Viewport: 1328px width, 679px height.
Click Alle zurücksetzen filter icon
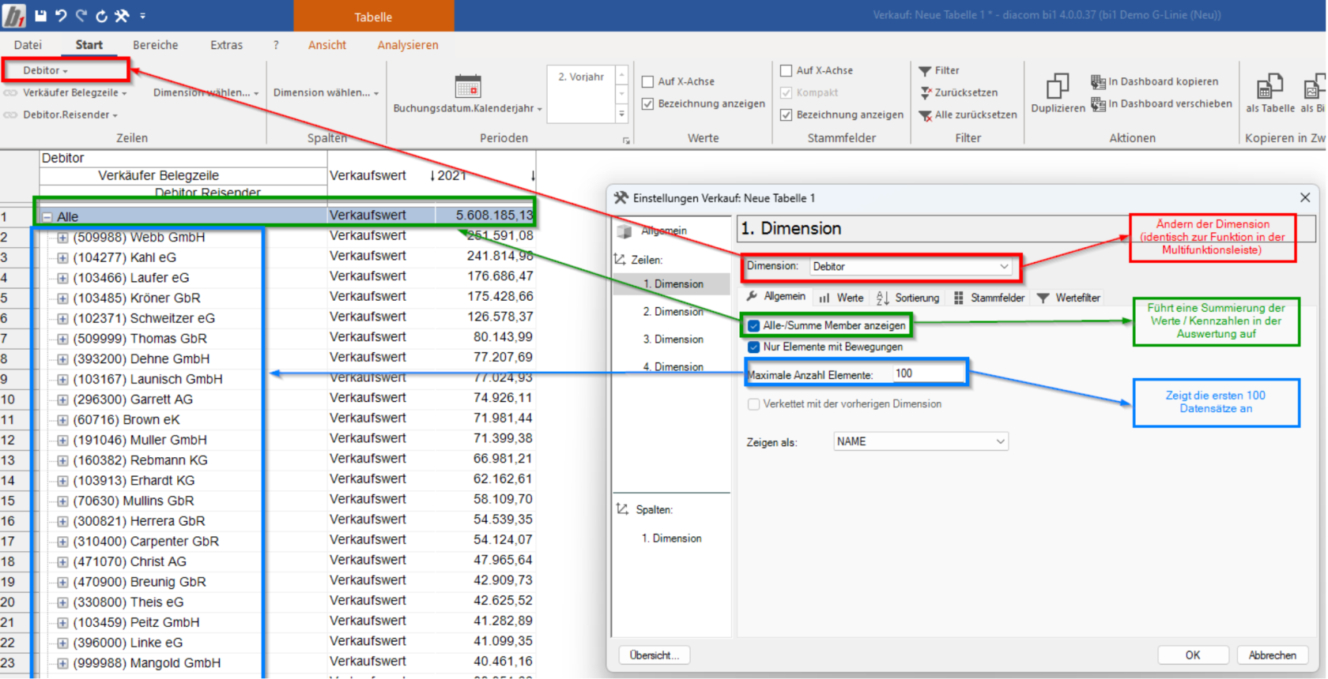click(926, 115)
